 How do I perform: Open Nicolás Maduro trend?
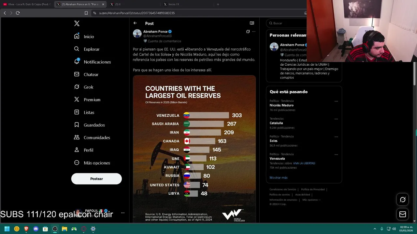coord(281,105)
